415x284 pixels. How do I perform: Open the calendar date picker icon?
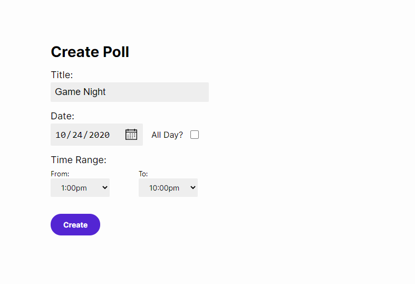coord(131,135)
